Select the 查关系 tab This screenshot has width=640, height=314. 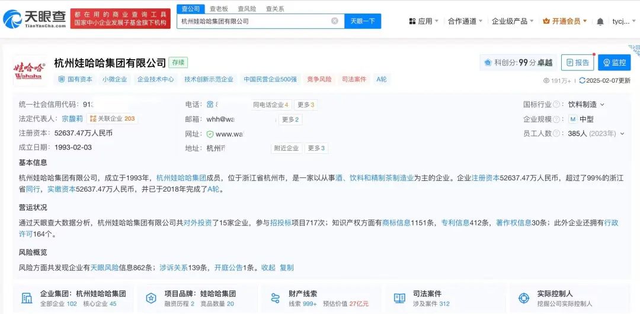[275, 8]
